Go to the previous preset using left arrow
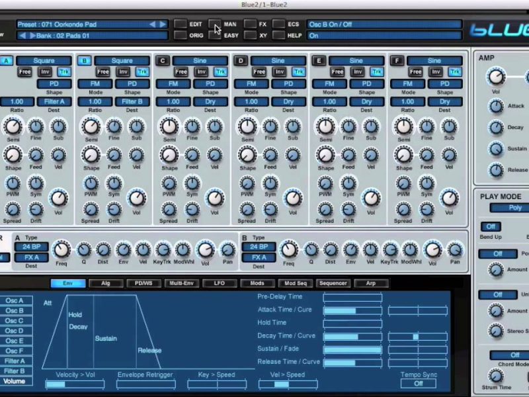529x397 pixels. (153, 24)
